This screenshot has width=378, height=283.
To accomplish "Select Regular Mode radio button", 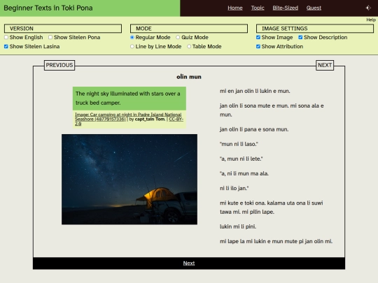I will tap(132, 37).
